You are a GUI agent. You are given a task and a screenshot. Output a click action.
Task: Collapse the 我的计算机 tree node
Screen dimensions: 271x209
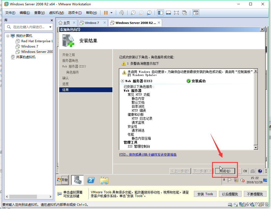[8, 36]
